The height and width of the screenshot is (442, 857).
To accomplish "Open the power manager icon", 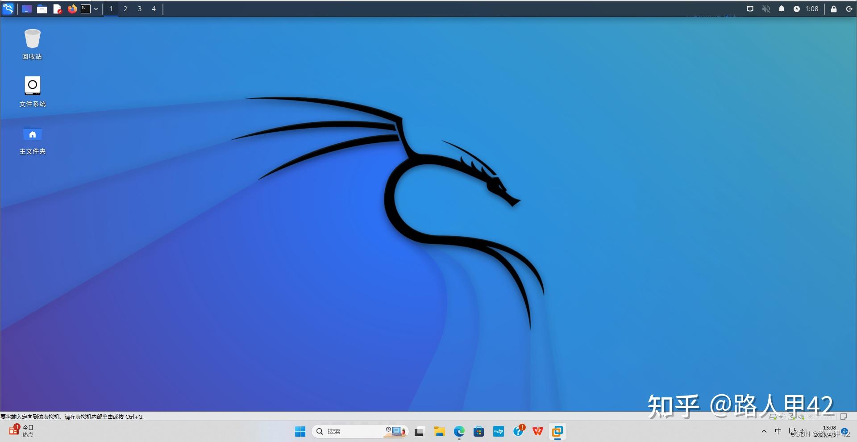I will [x=797, y=9].
